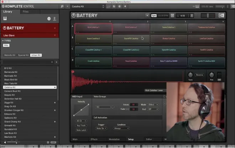Toggle the Special Kit tag
Image resolution: width=235 pixels, height=148 pixels.
(23, 55)
